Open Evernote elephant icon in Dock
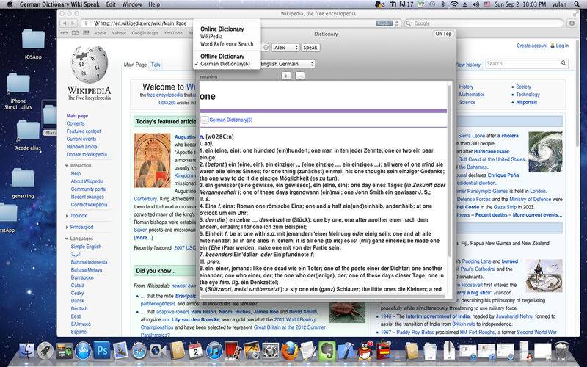Image resolution: width=587 pixels, height=367 pixels. pyautogui.click(x=327, y=351)
